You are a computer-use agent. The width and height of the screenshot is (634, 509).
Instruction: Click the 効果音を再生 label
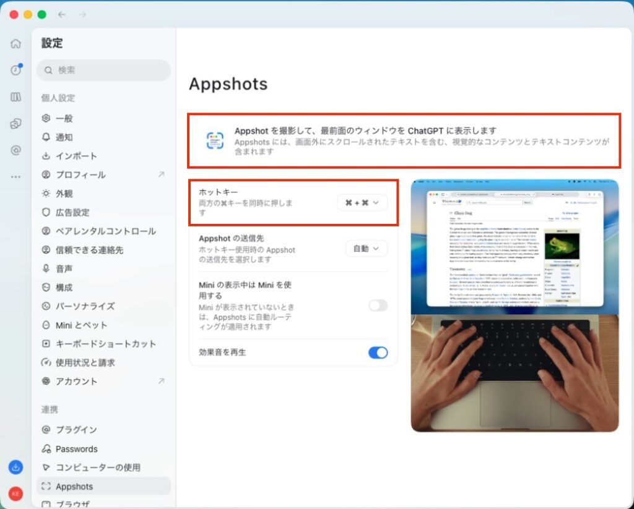click(x=222, y=353)
